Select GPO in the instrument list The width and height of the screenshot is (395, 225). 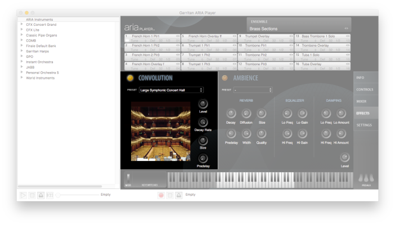click(29, 57)
